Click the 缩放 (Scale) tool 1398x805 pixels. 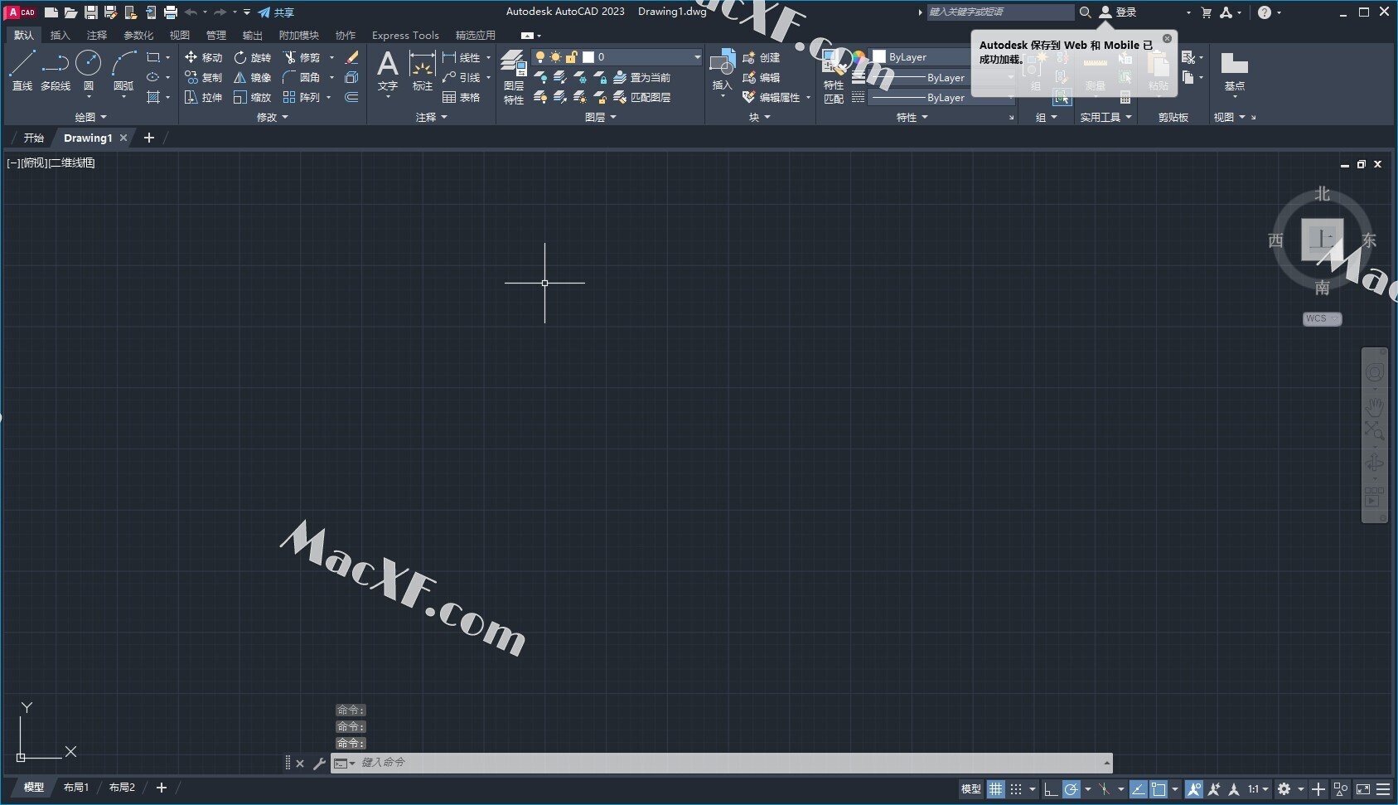253,97
